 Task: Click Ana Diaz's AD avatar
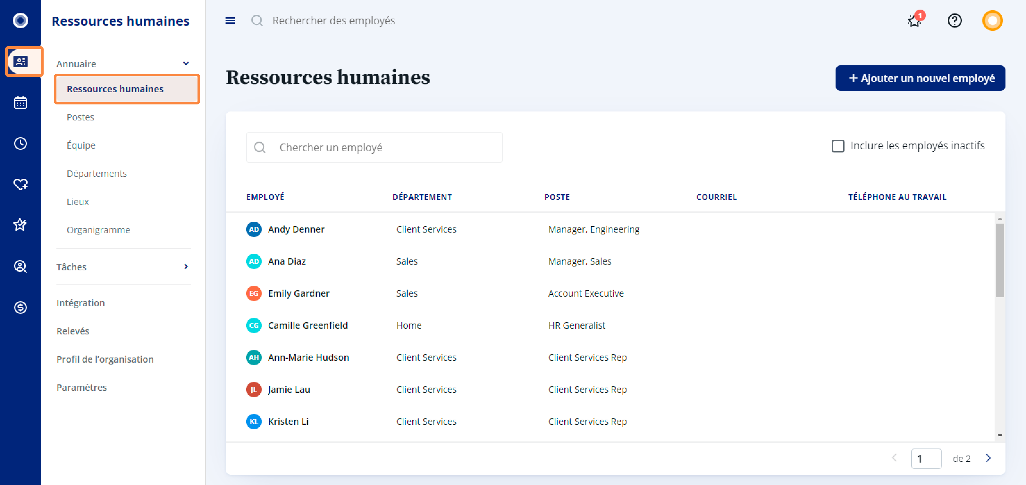[254, 261]
